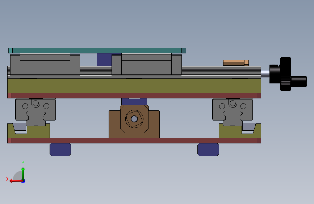Select the middle upper gray slider block
Image resolution: width=314 pixels, height=204 pixels.
pos(147,65)
